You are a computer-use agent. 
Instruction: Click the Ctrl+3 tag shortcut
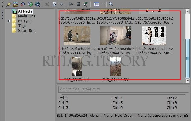pyautogui.click(x=63, y=108)
